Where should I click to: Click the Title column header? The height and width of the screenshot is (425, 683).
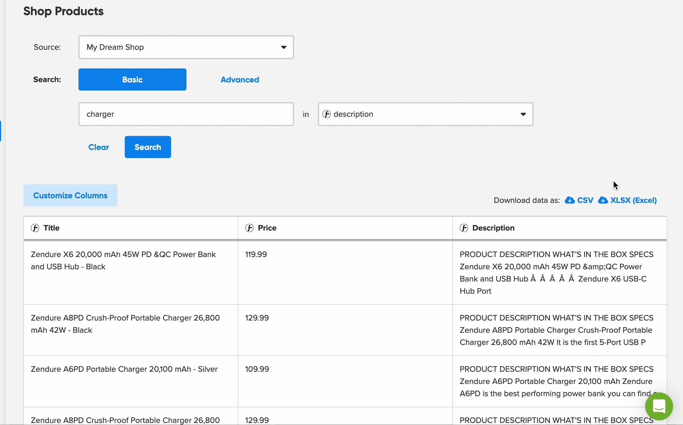131,228
